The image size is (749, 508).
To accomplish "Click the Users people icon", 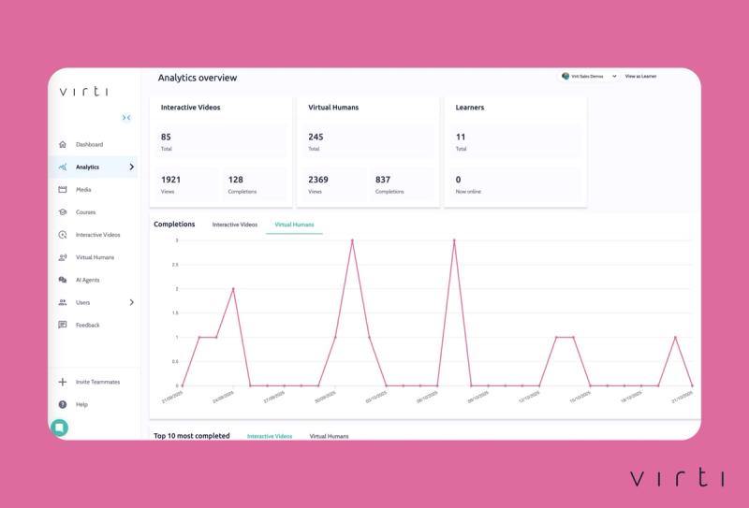I will coord(63,302).
